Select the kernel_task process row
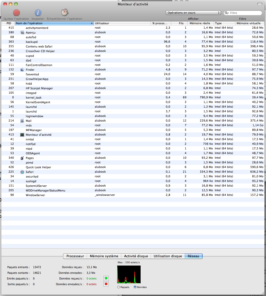 tap(133, 97)
